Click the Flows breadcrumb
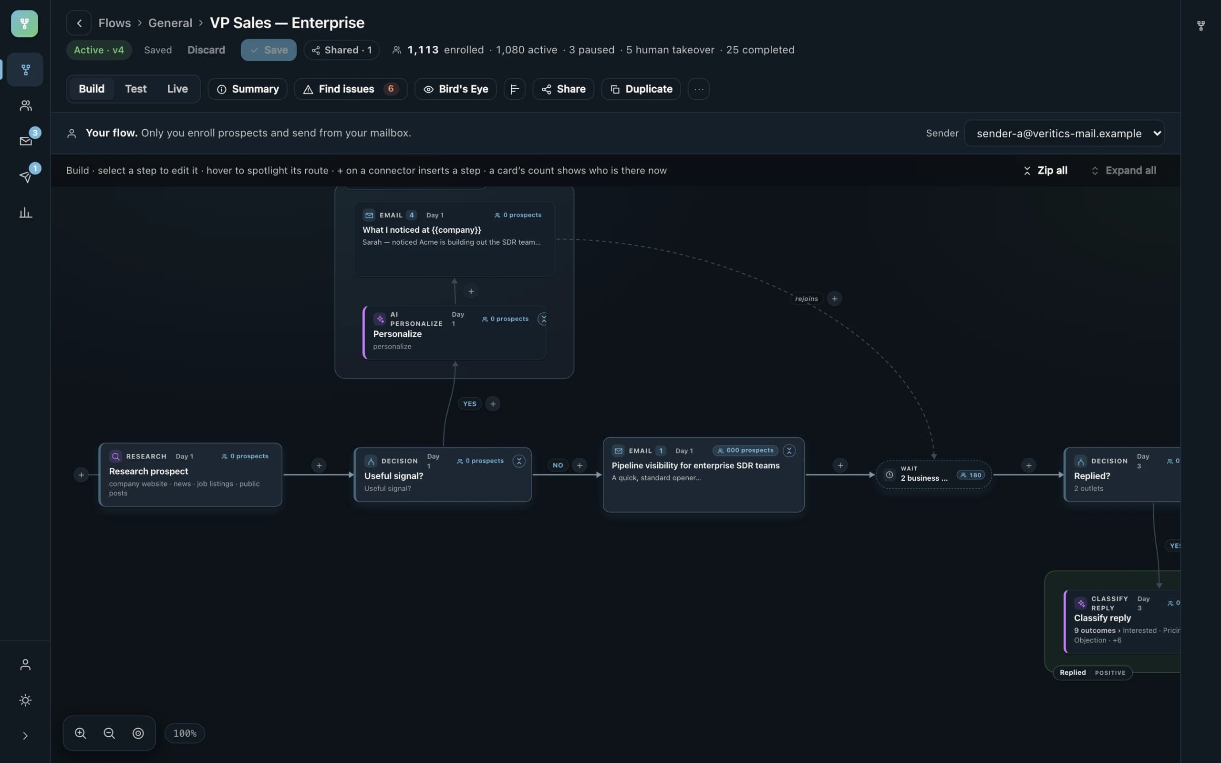Image resolution: width=1221 pixels, height=763 pixels. pyautogui.click(x=114, y=23)
